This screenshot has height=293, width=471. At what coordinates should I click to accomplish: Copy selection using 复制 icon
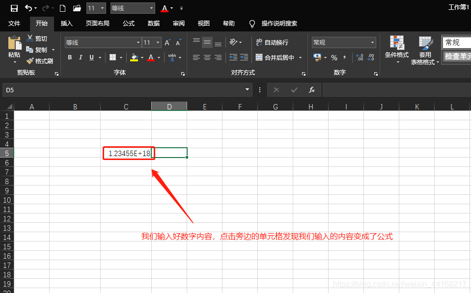tap(29, 50)
